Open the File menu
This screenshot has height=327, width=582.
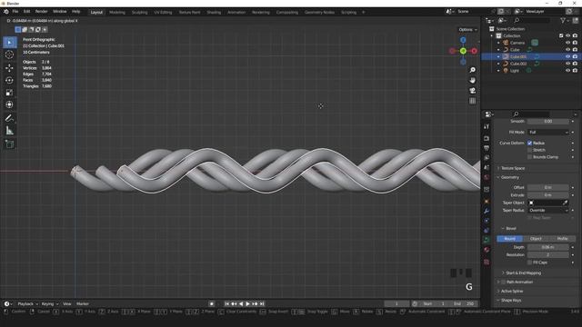click(15, 12)
